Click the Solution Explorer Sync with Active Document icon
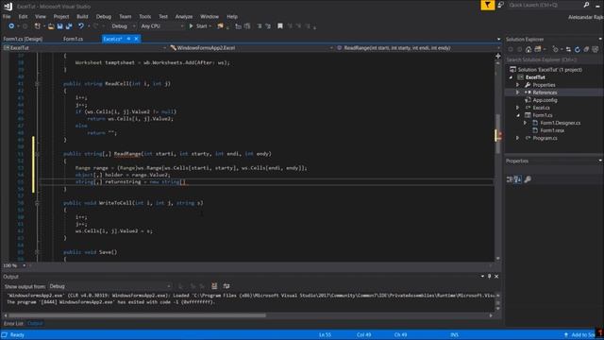The image size is (604, 340). click(568, 49)
